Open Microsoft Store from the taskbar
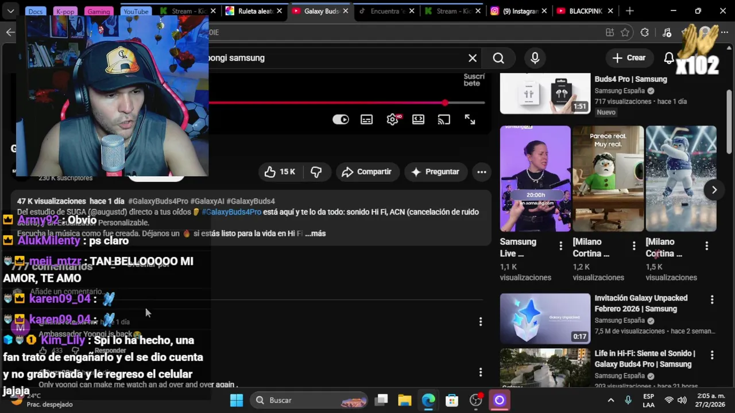The width and height of the screenshot is (735, 413). click(452, 400)
